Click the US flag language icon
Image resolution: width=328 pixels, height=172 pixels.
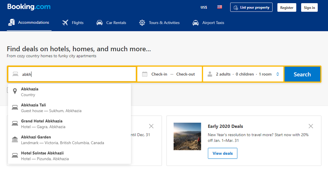pyautogui.click(x=219, y=7)
